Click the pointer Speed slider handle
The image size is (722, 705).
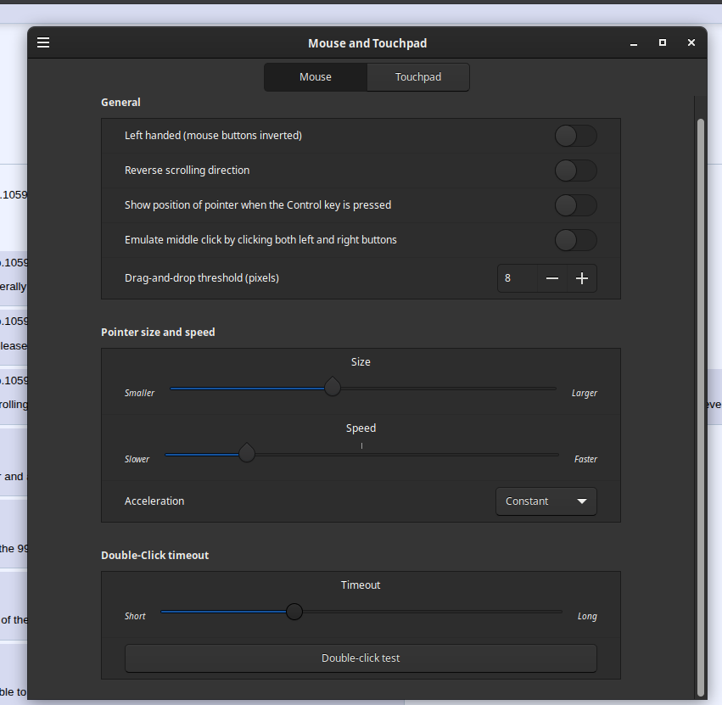click(247, 453)
